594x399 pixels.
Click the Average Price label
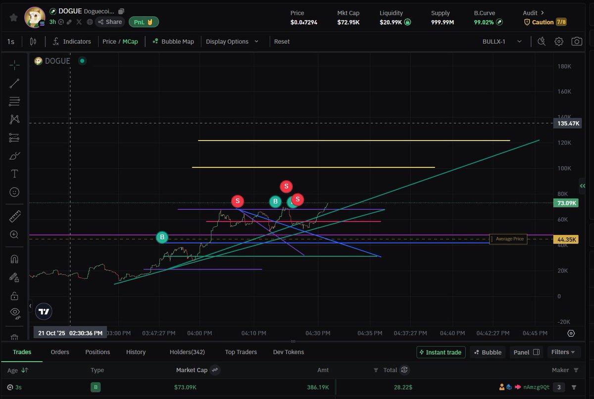coord(509,239)
